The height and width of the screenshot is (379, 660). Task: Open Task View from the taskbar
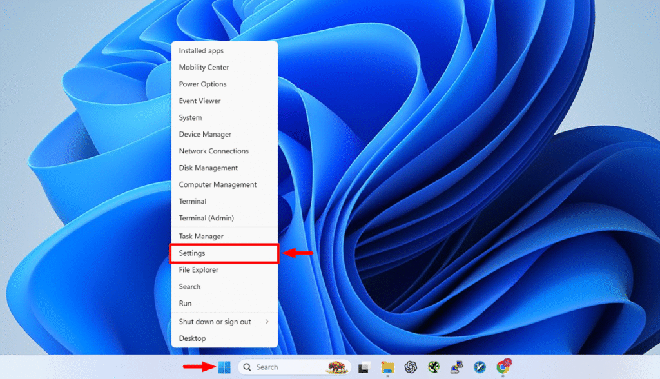pos(364,367)
